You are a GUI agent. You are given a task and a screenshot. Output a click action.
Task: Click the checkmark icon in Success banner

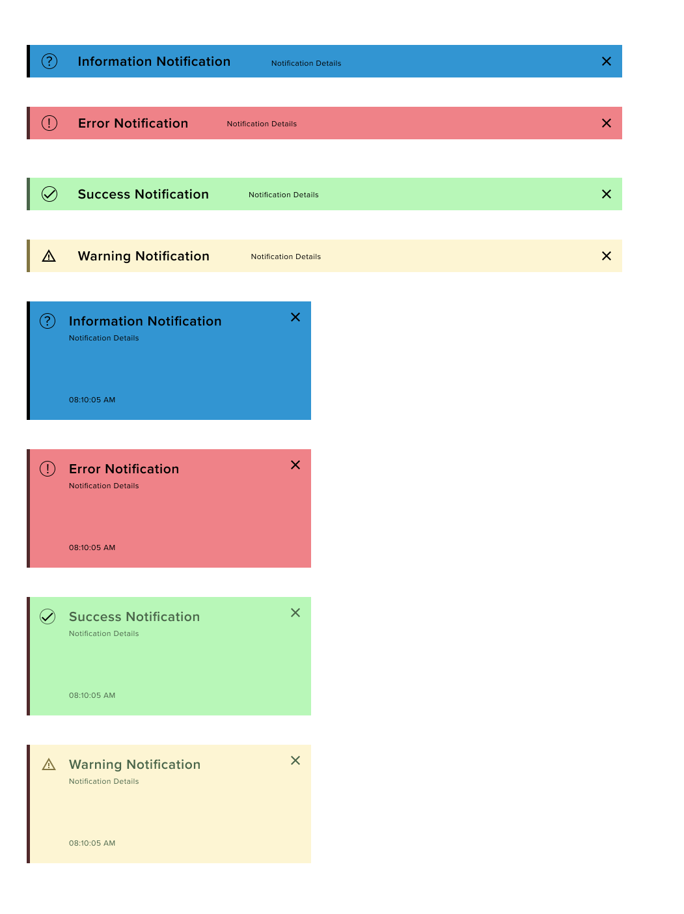(49, 194)
